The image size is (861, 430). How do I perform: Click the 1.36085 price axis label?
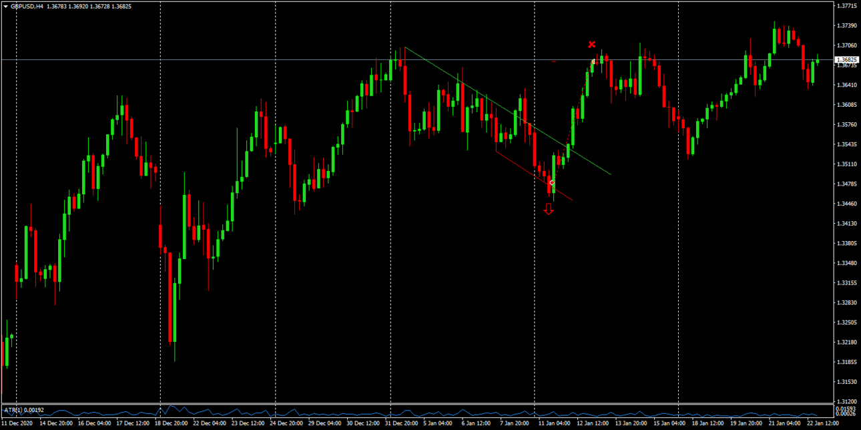(846, 105)
